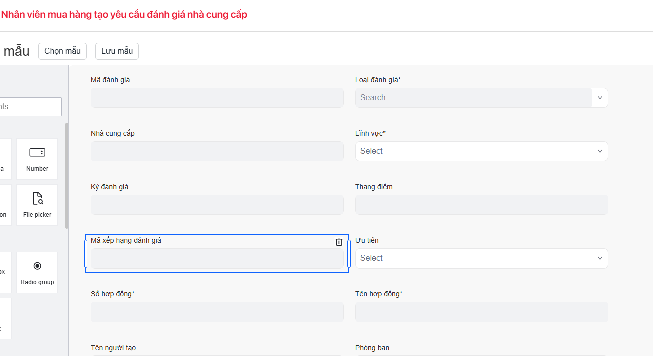653x356 pixels.
Task: Pick the Radio group component
Action: (37, 272)
